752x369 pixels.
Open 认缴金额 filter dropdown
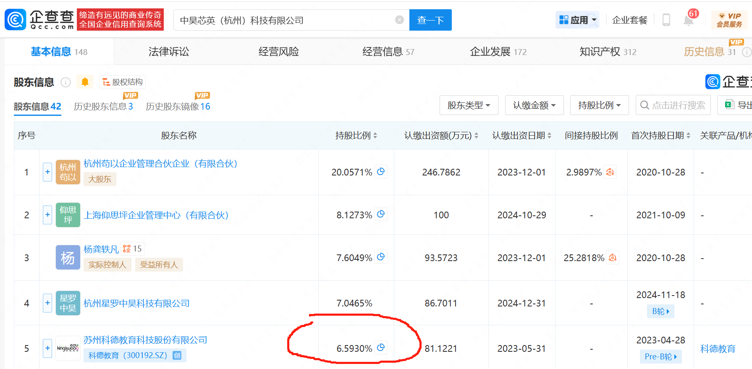point(535,105)
